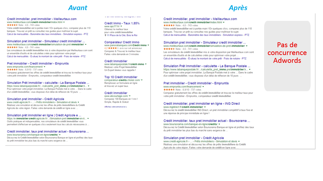
Task: Expand arrow after ingdirect.fr/credit-immobilier URL
Action: click(205, 107)
